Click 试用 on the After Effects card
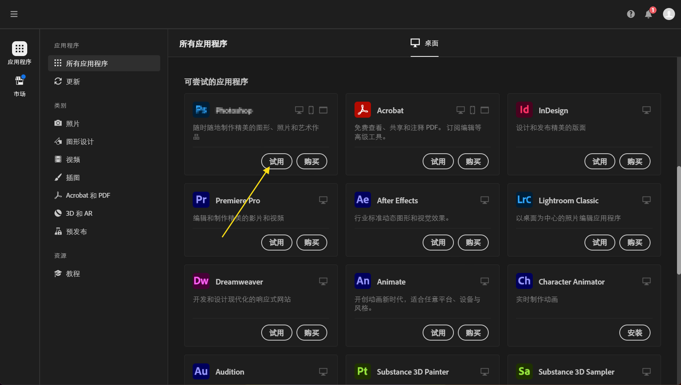 (438, 243)
